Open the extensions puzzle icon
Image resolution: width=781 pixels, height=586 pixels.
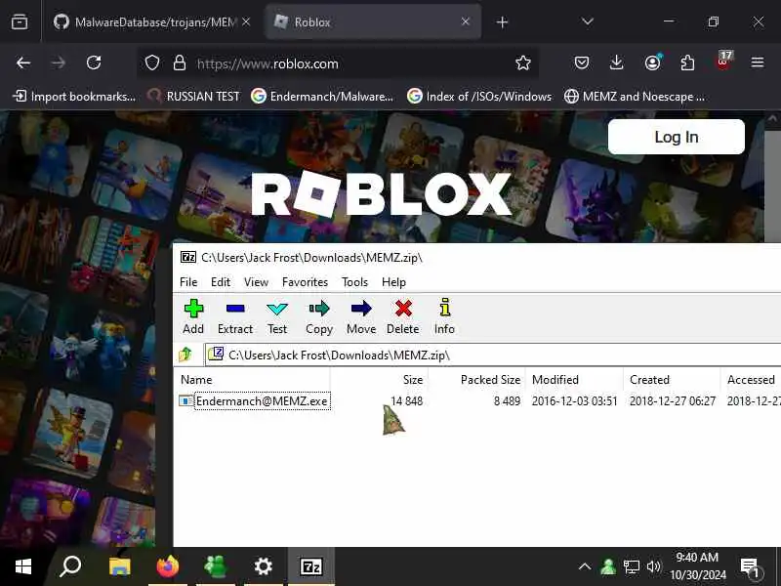point(688,63)
